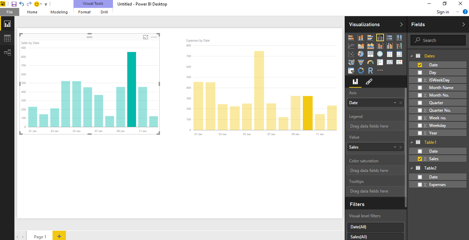469x240 pixels.
Task: Select the R script visual
Action: (x=370, y=70)
